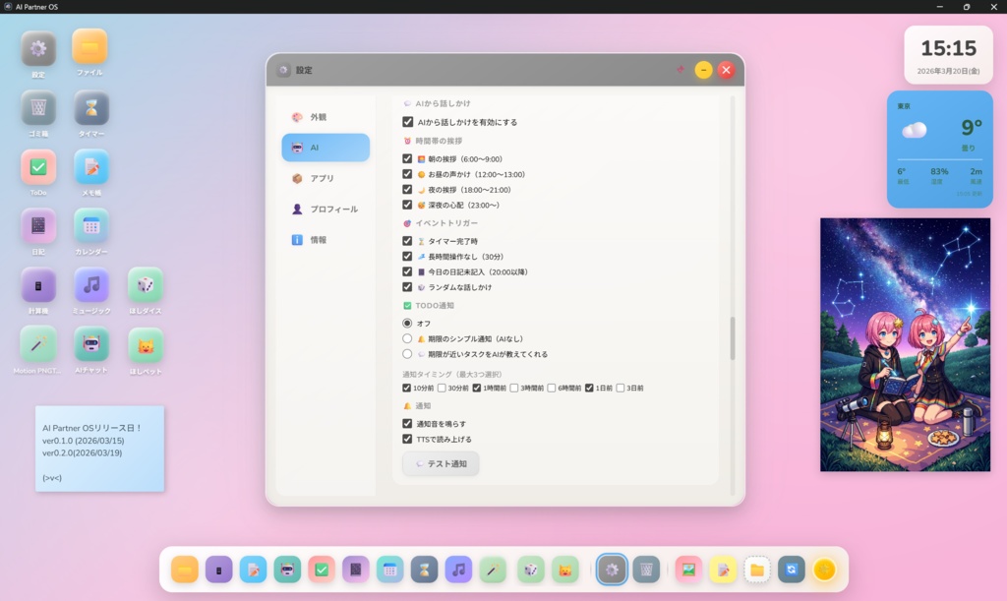
Task: Switch to the 外観 settings tab
Action: pyautogui.click(x=326, y=116)
